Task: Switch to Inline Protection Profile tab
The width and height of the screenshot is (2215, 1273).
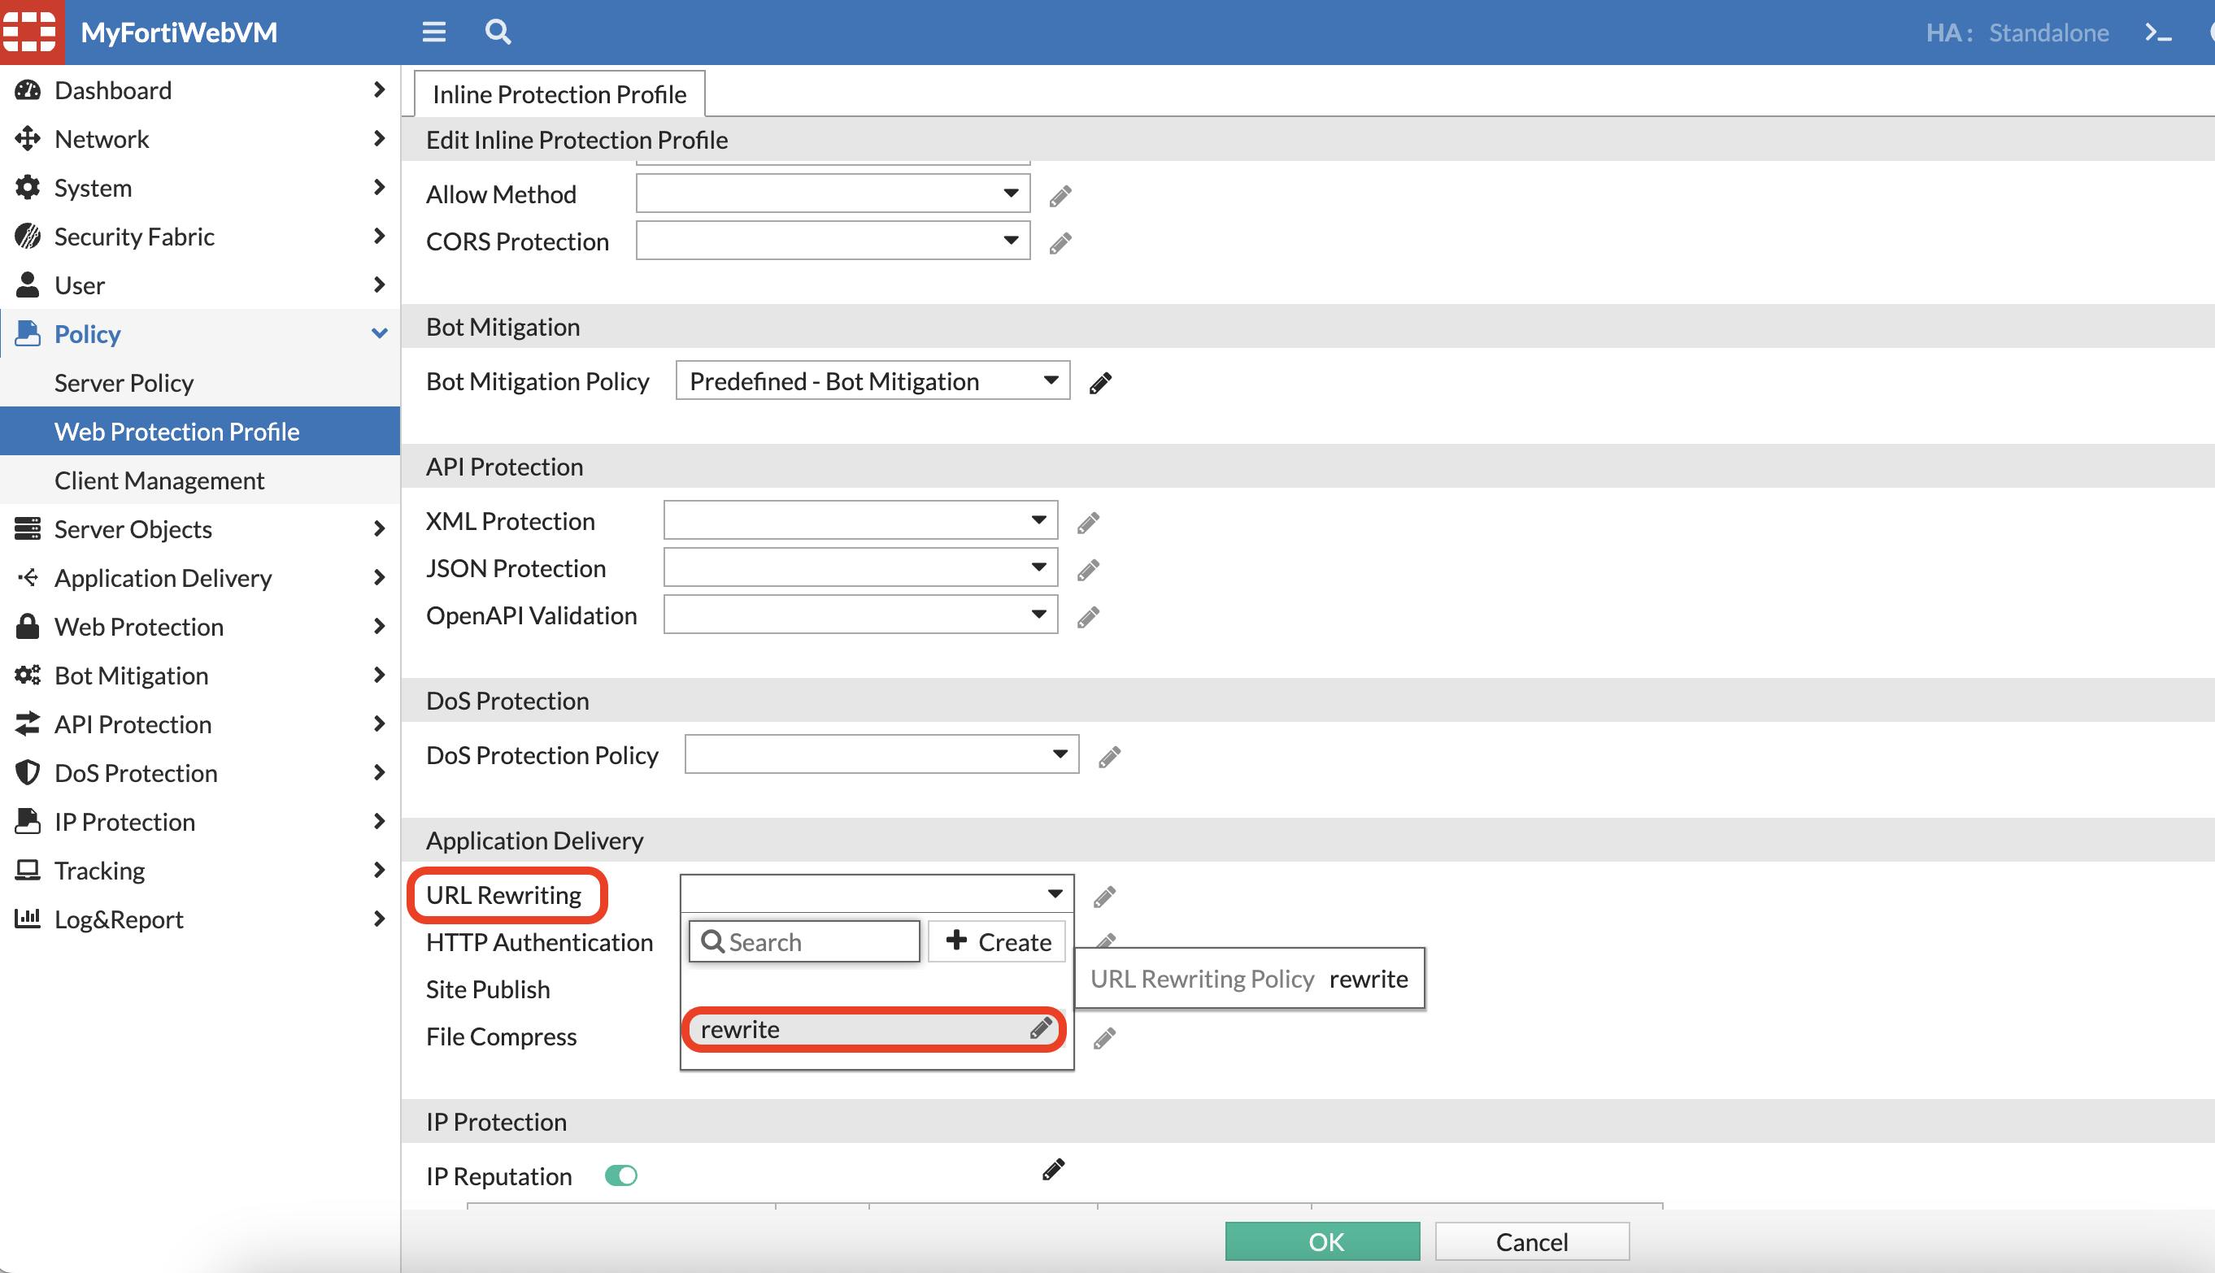Action: click(559, 93)
